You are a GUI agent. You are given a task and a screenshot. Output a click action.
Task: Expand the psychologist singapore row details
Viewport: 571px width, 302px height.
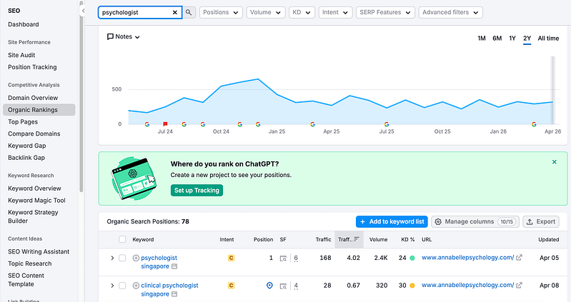pyautogui.click(x=112, y=258)
